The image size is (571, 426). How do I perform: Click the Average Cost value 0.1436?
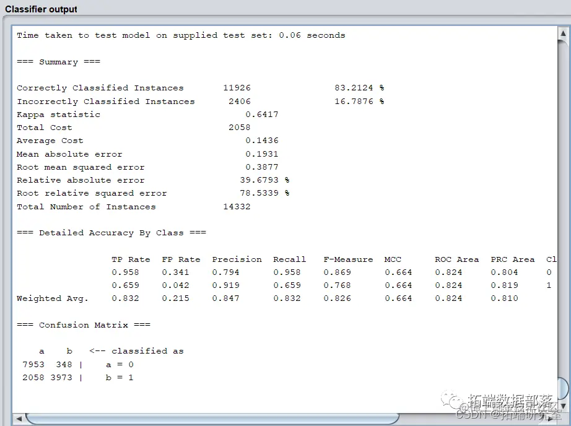[x=262, y=141]
